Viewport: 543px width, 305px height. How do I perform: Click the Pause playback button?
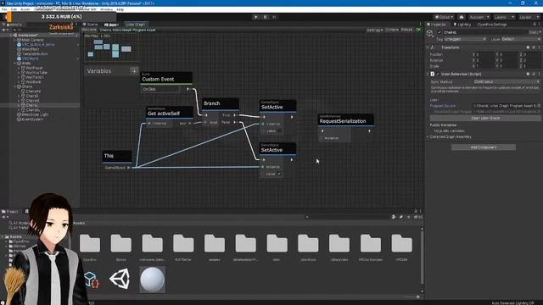tap(266, 17)
